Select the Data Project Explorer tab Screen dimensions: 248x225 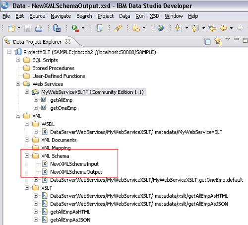point(37,42)
